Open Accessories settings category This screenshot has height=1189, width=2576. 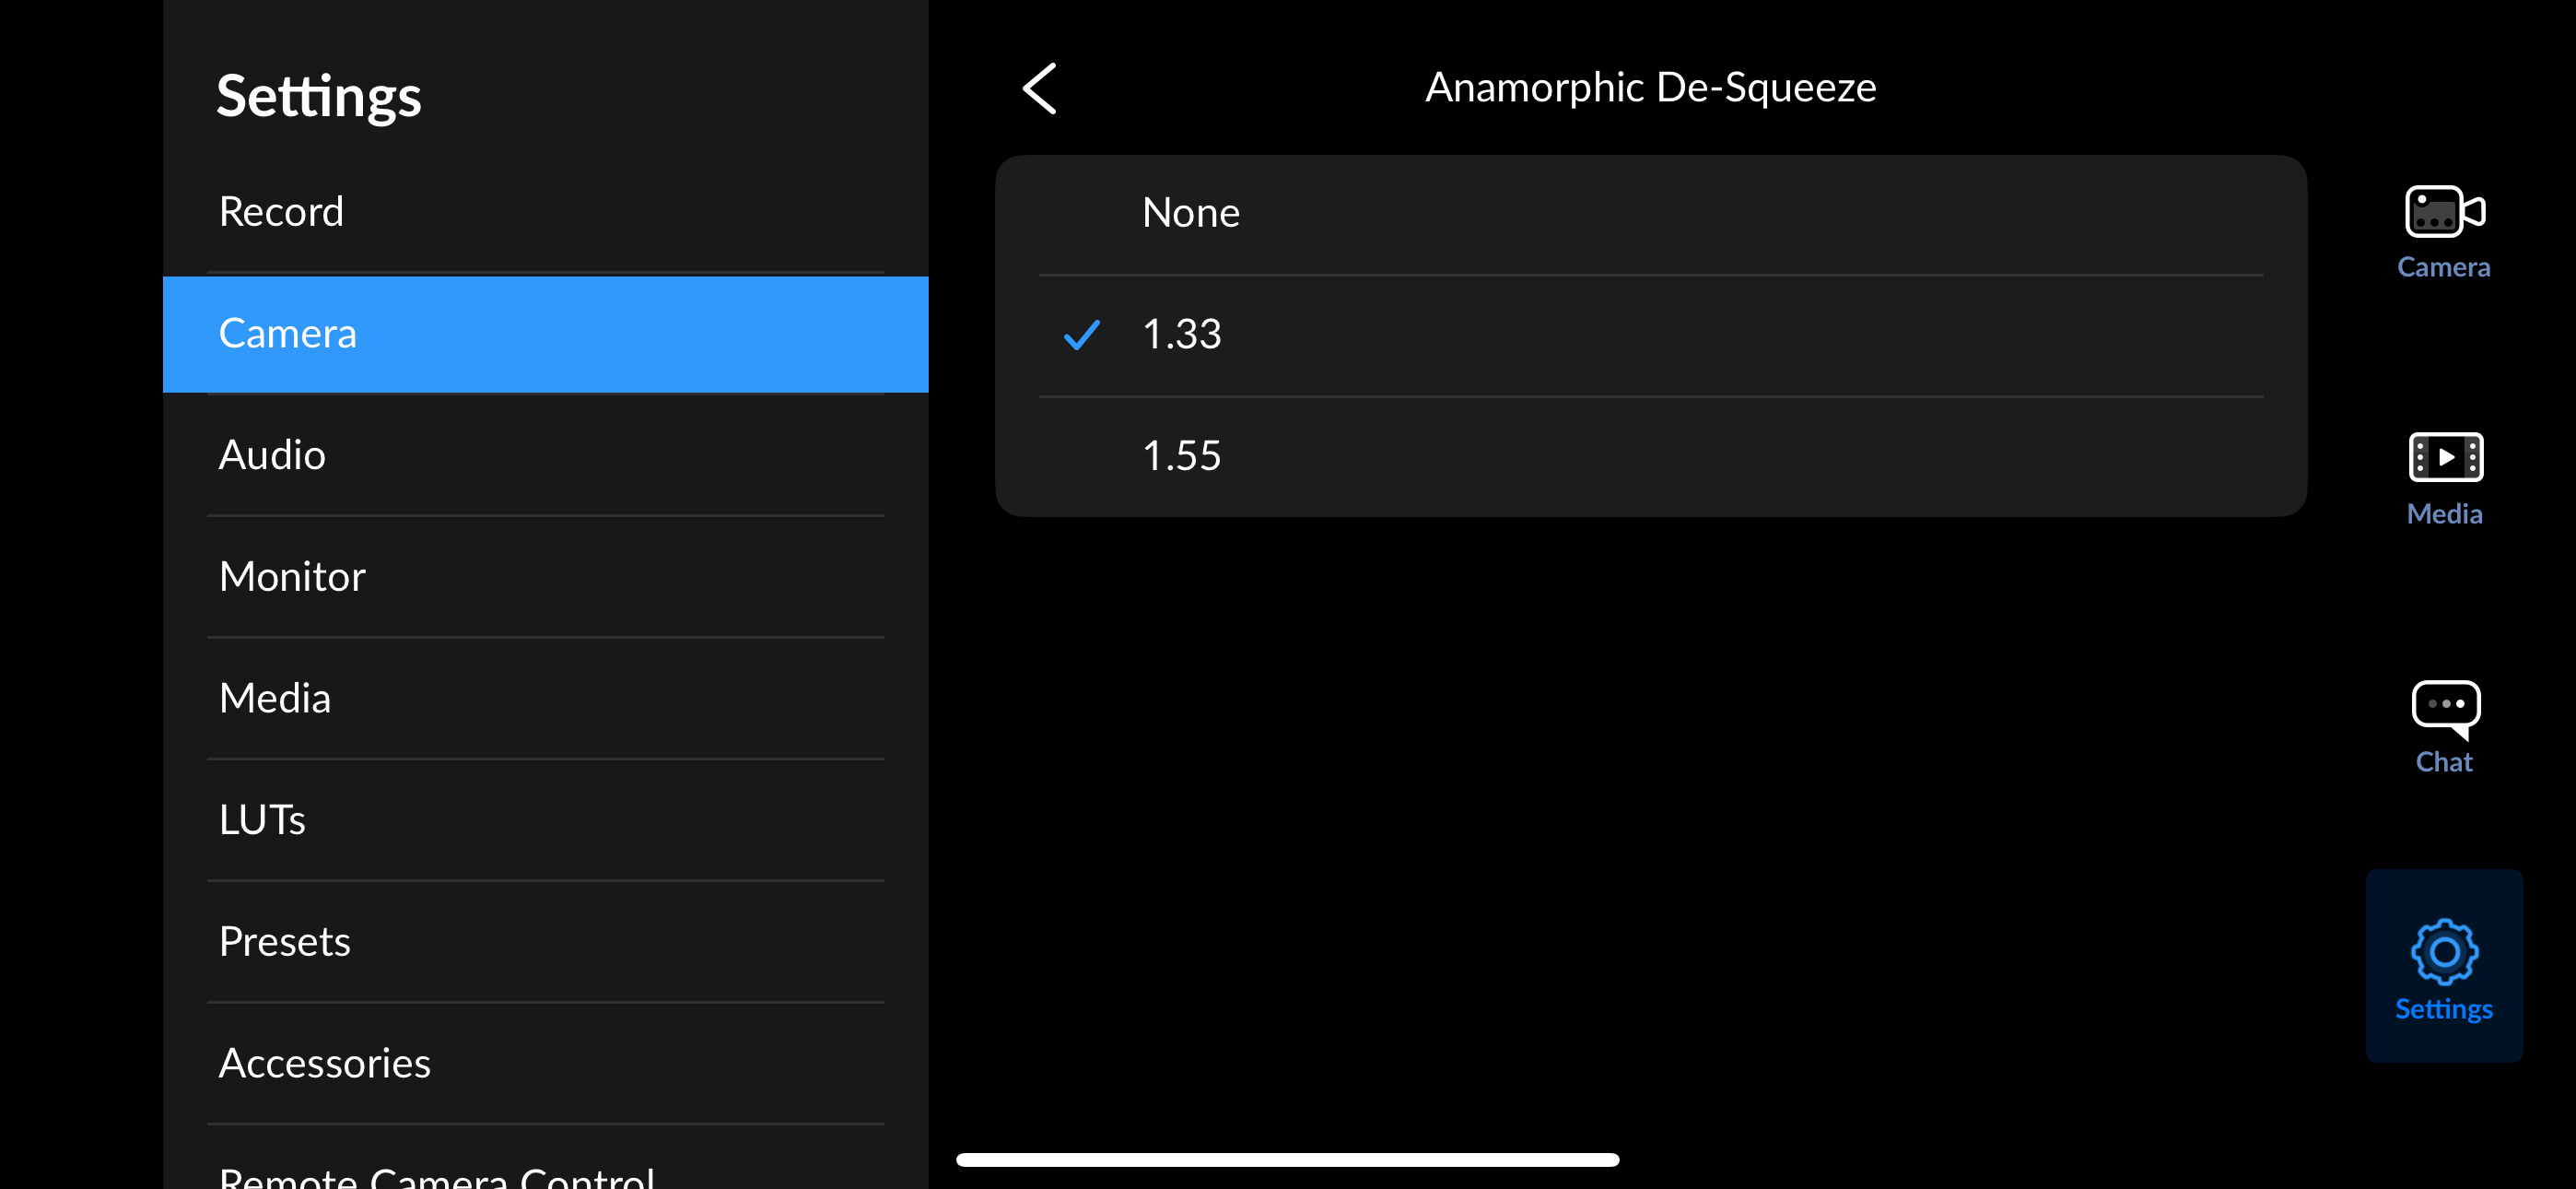[545, 1064]
